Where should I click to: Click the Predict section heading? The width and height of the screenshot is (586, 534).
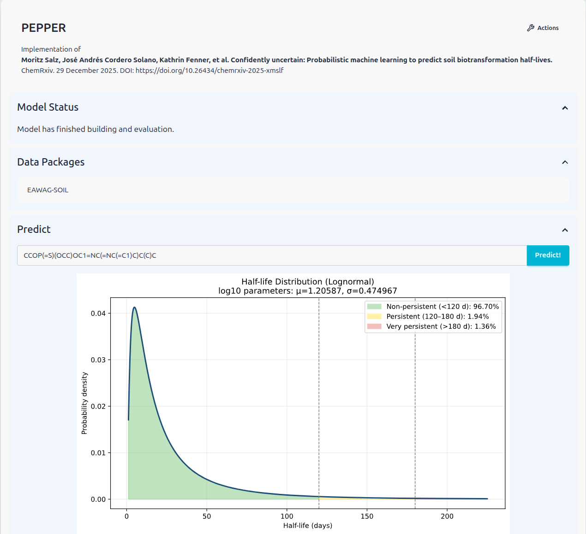(x=34, y=230)
